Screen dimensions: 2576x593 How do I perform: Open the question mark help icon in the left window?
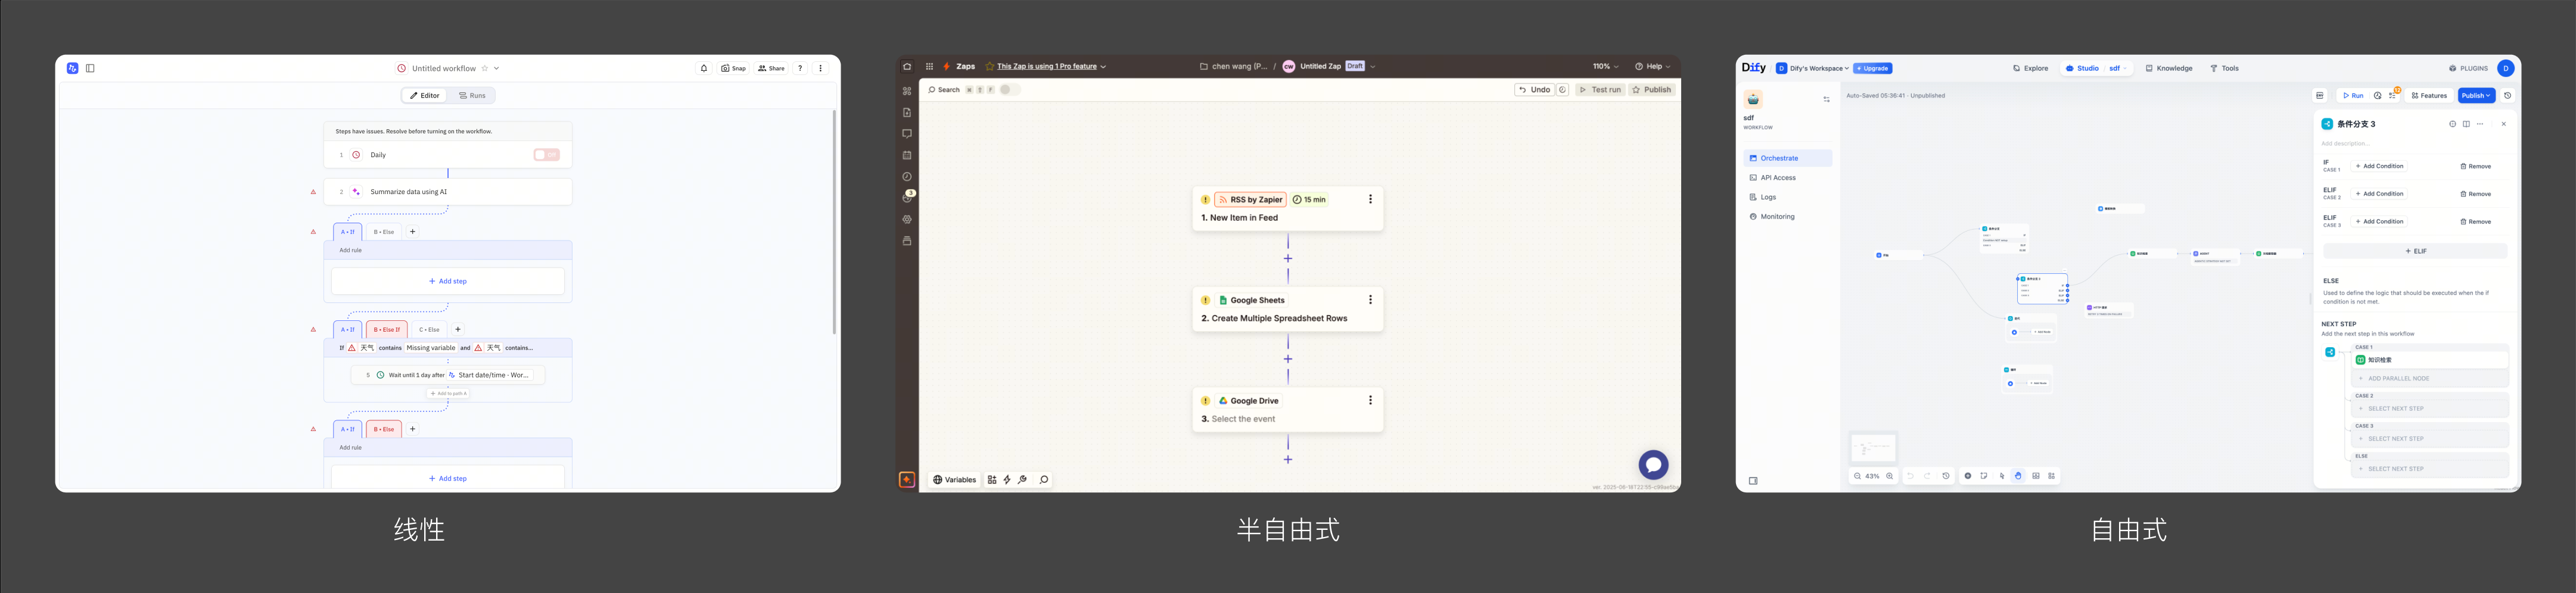click(x=800, y=68)
